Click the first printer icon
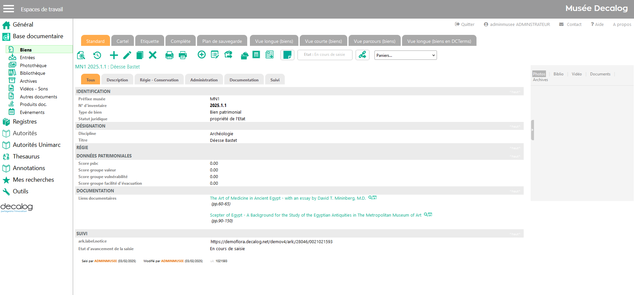634x295 pixels. coord(169,55)
